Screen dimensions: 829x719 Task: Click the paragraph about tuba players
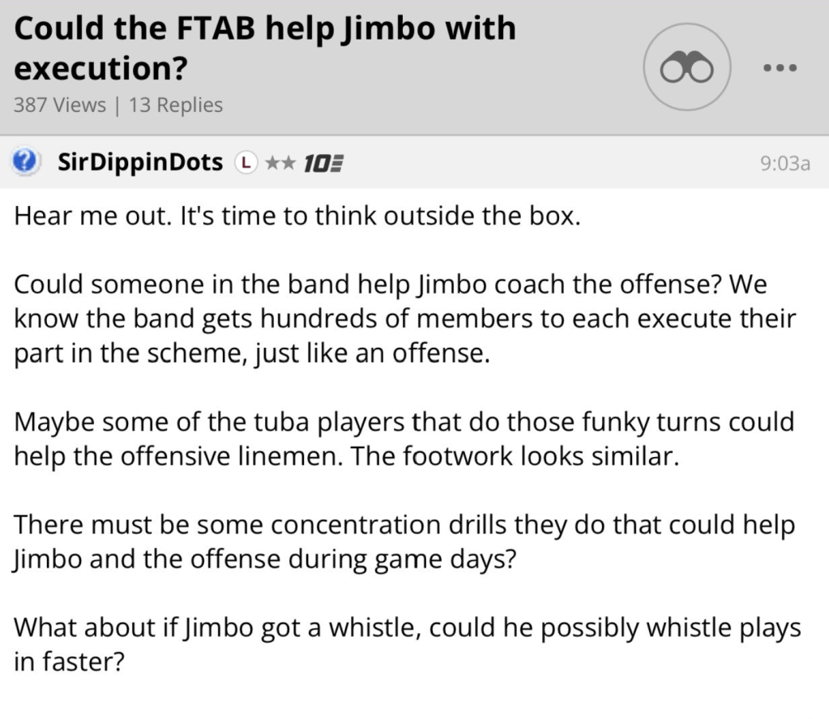click(x=405, y=439)
